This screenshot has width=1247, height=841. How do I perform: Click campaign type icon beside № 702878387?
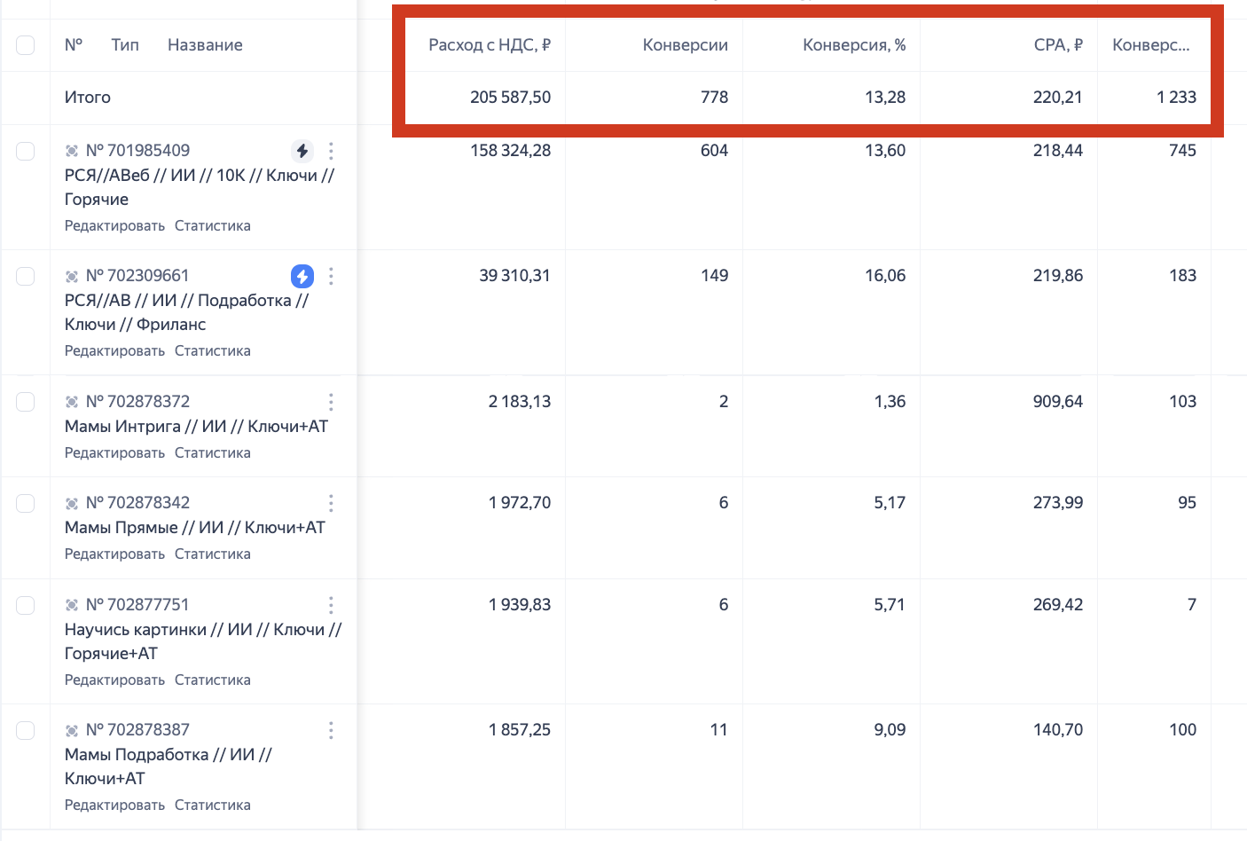pos(72,730)
